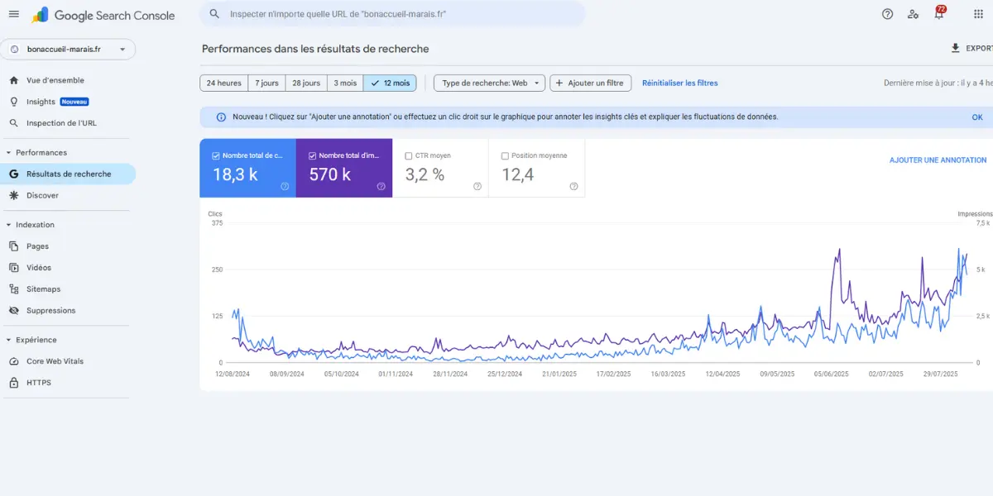The image size is (993, 496).
Task: Open the HTTPS report
Action: (x=38, y=382)
